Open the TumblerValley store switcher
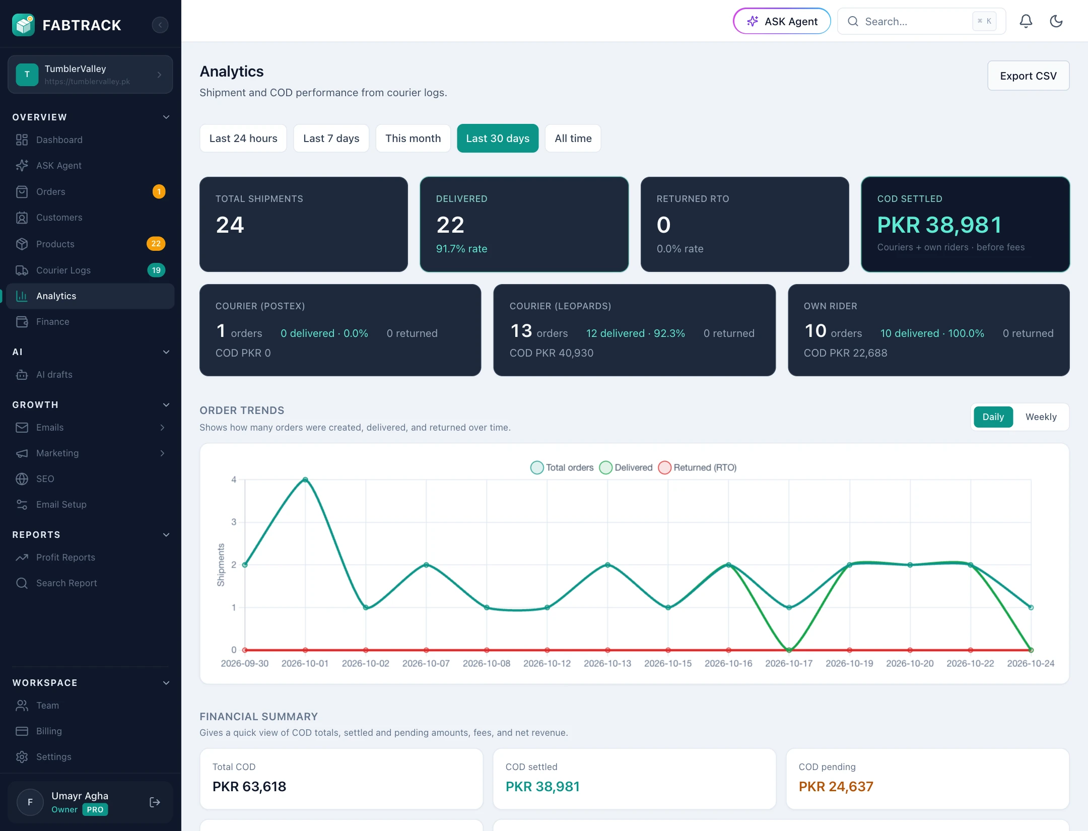 click(x=90, y=75)
